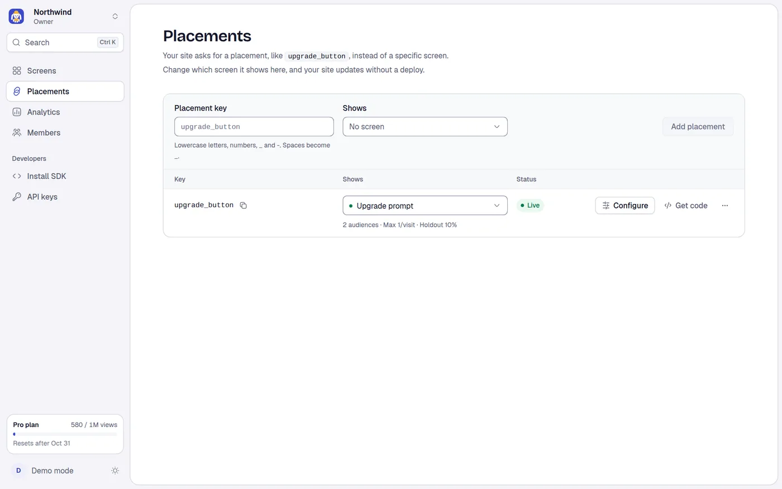Go to Analytics in the sidebar
The image size is (782, 489).
[x=65, y=112]
